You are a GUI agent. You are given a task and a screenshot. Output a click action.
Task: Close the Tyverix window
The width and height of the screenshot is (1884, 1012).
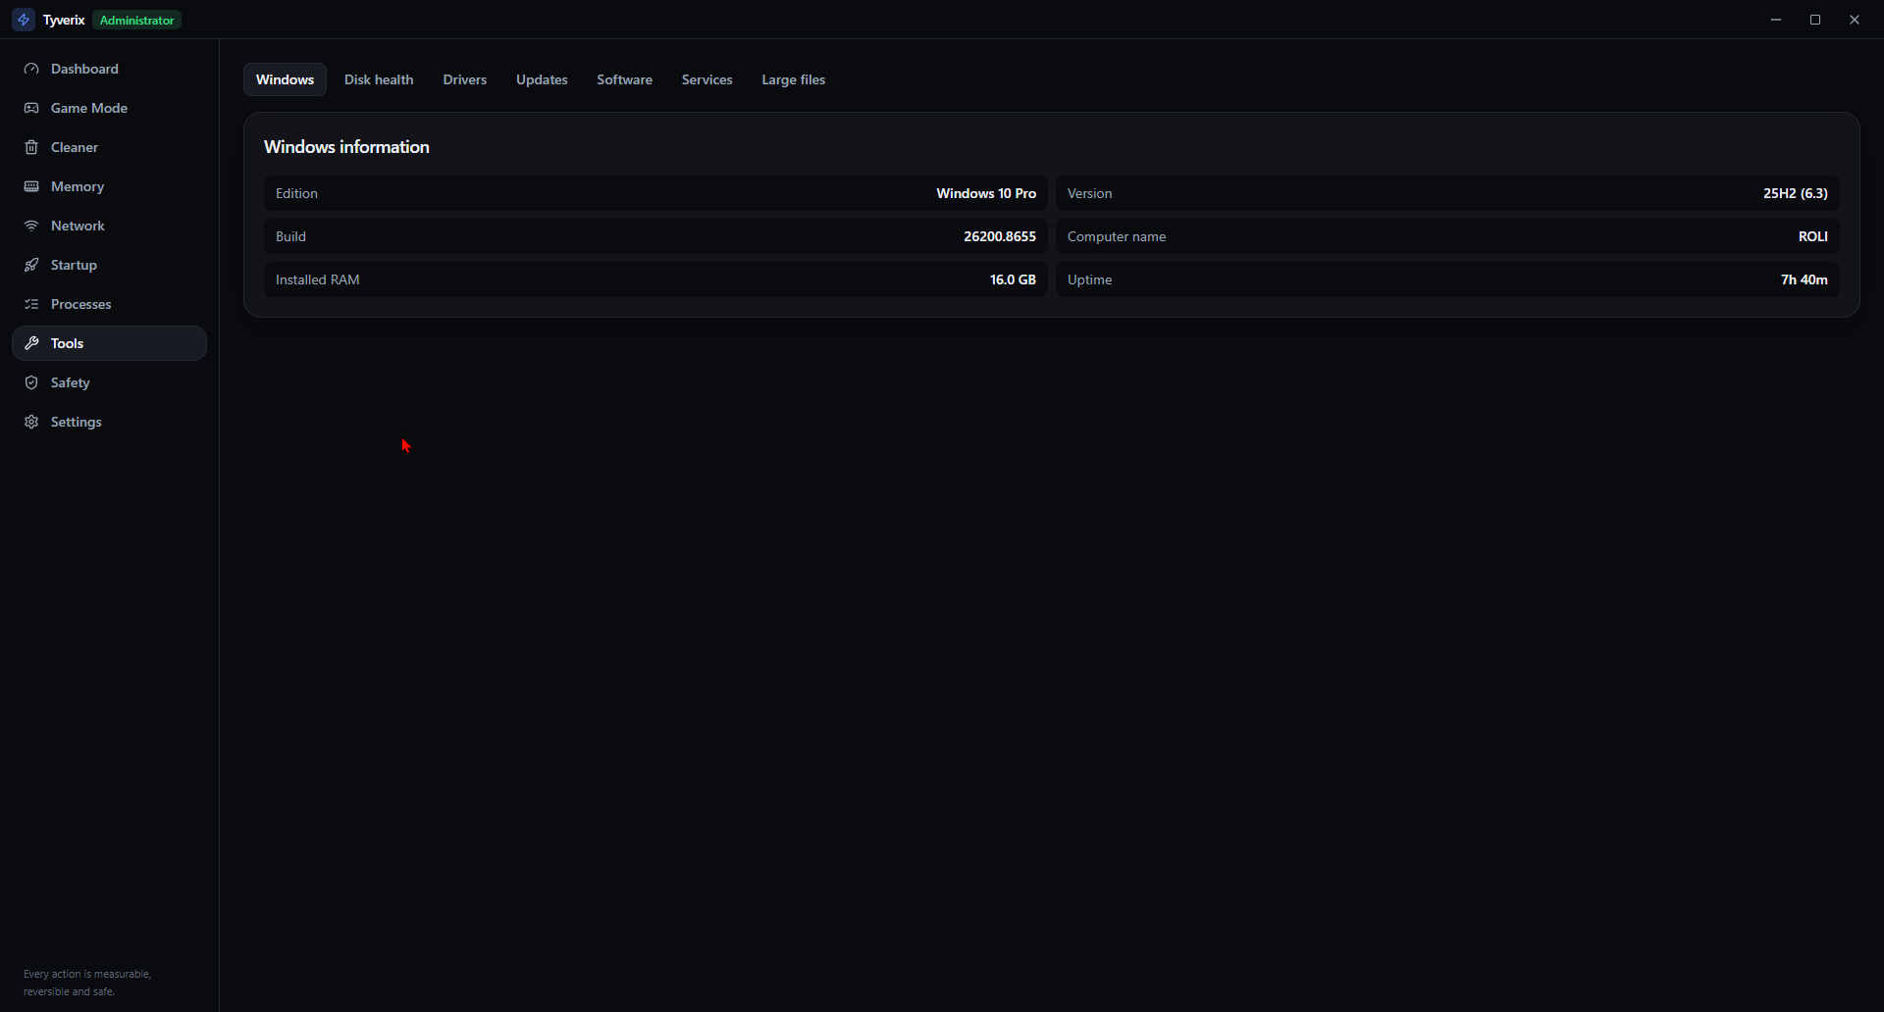click(1855, 20)
